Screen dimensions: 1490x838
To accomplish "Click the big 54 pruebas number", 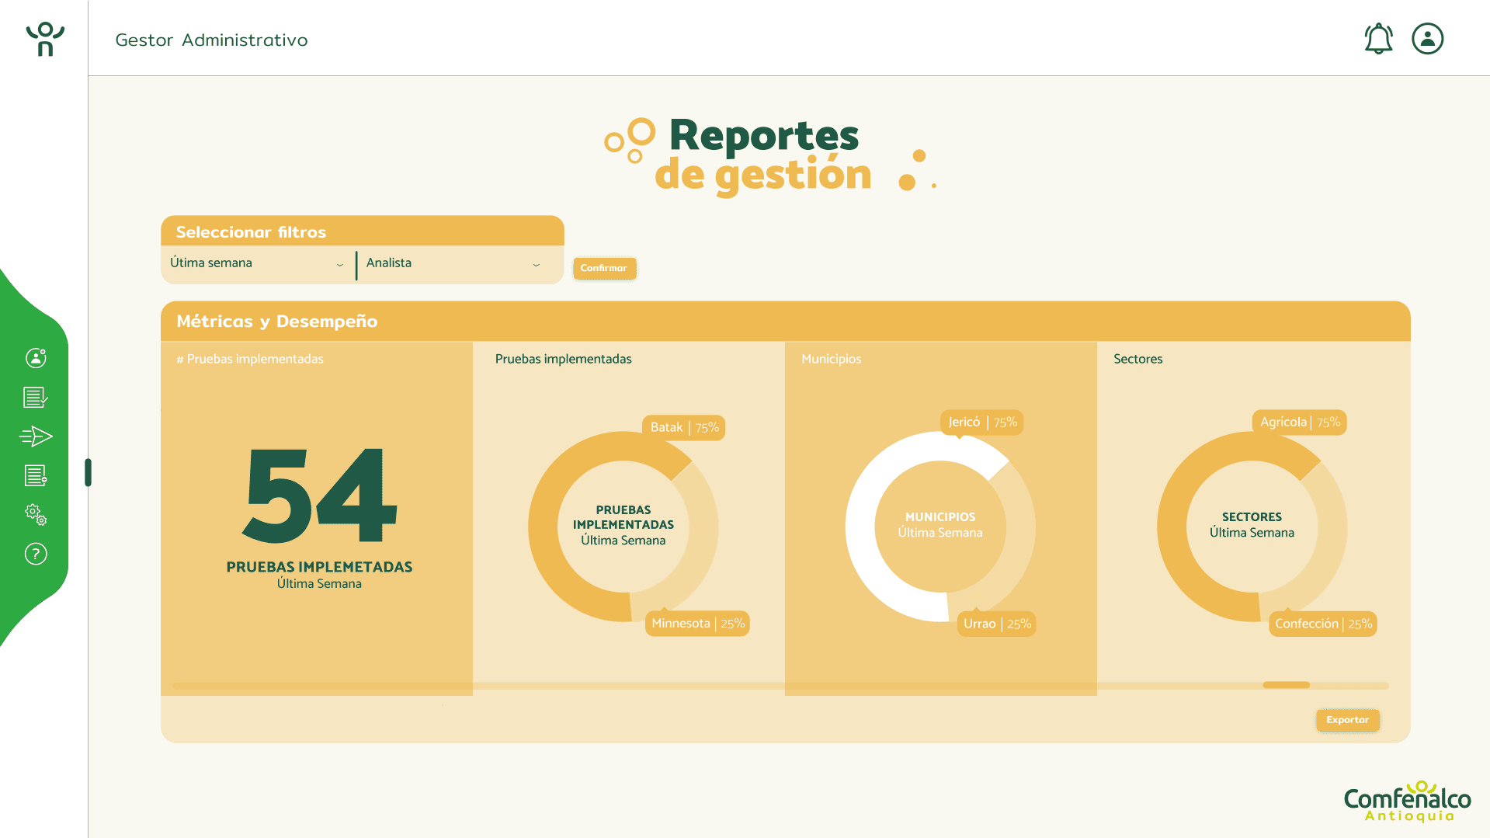I will pyautogui.click(x=319, y=495).
